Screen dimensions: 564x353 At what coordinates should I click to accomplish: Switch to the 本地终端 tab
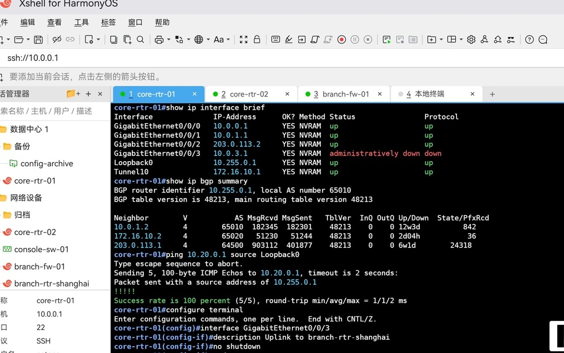coord(437,94)
